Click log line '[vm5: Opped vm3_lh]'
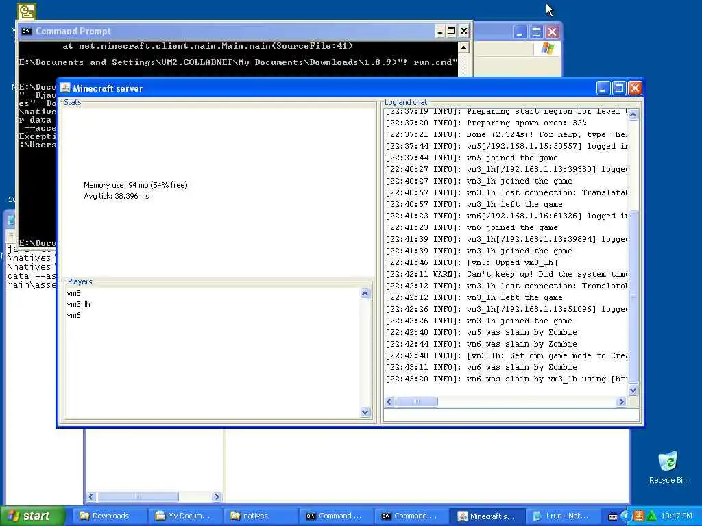702x526 pixels. (472, 262)
